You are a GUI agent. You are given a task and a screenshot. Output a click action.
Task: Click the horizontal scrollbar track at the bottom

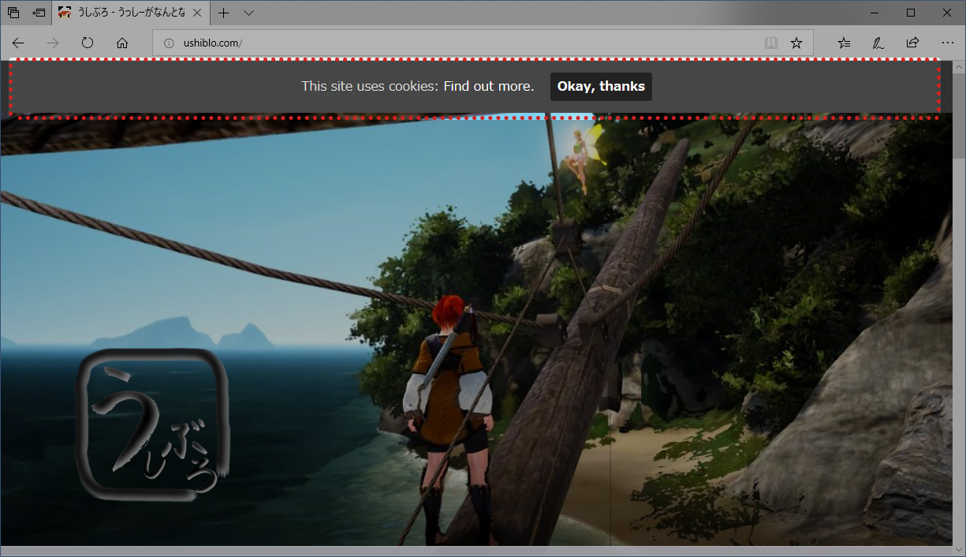click(476, 551)
